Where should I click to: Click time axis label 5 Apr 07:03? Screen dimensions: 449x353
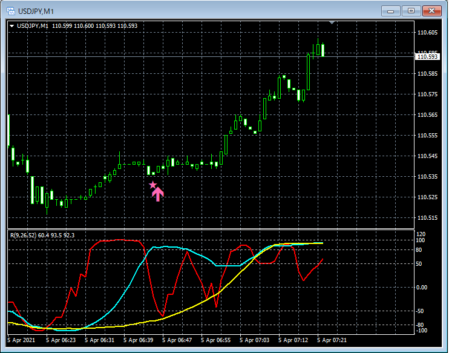pyautogui.click(x=255, y=340)
